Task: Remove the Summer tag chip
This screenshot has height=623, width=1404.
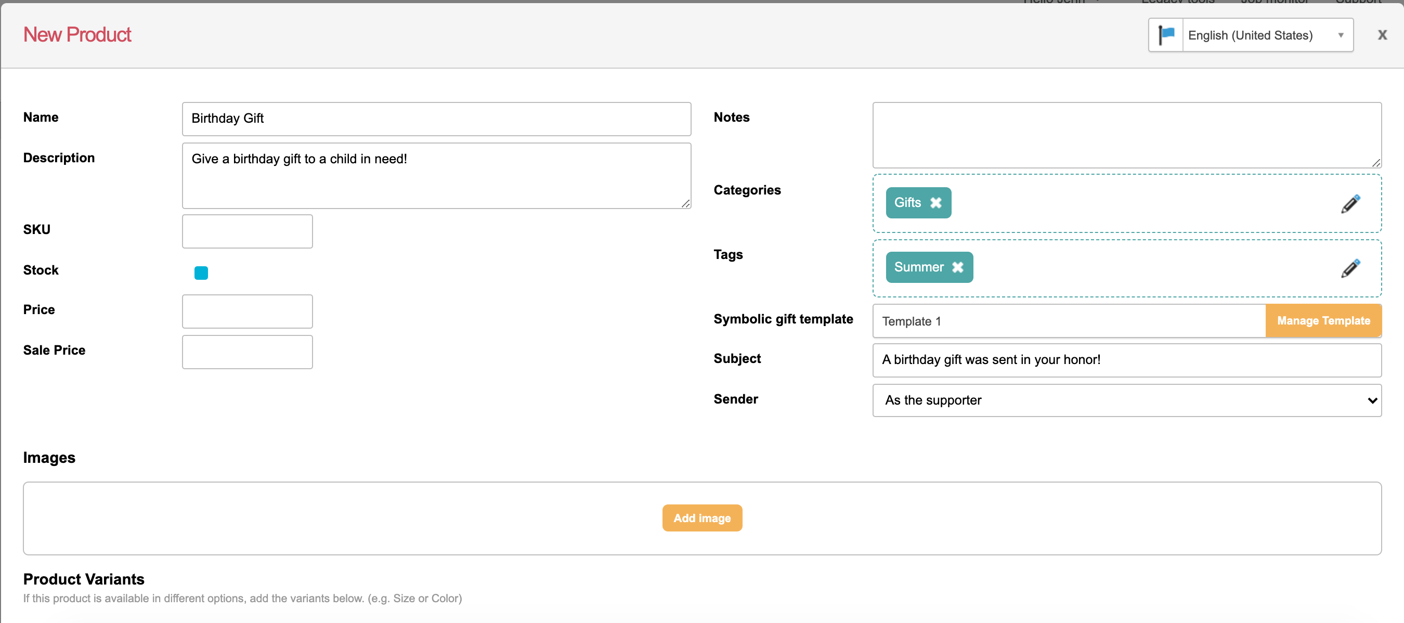Action: coord(957,267)
